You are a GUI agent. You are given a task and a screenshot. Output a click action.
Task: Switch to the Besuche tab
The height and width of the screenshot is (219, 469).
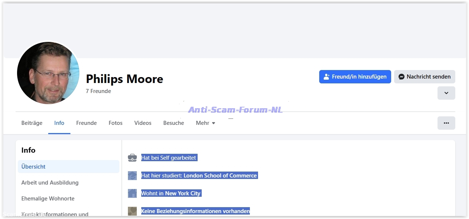[x=174, y=123]
